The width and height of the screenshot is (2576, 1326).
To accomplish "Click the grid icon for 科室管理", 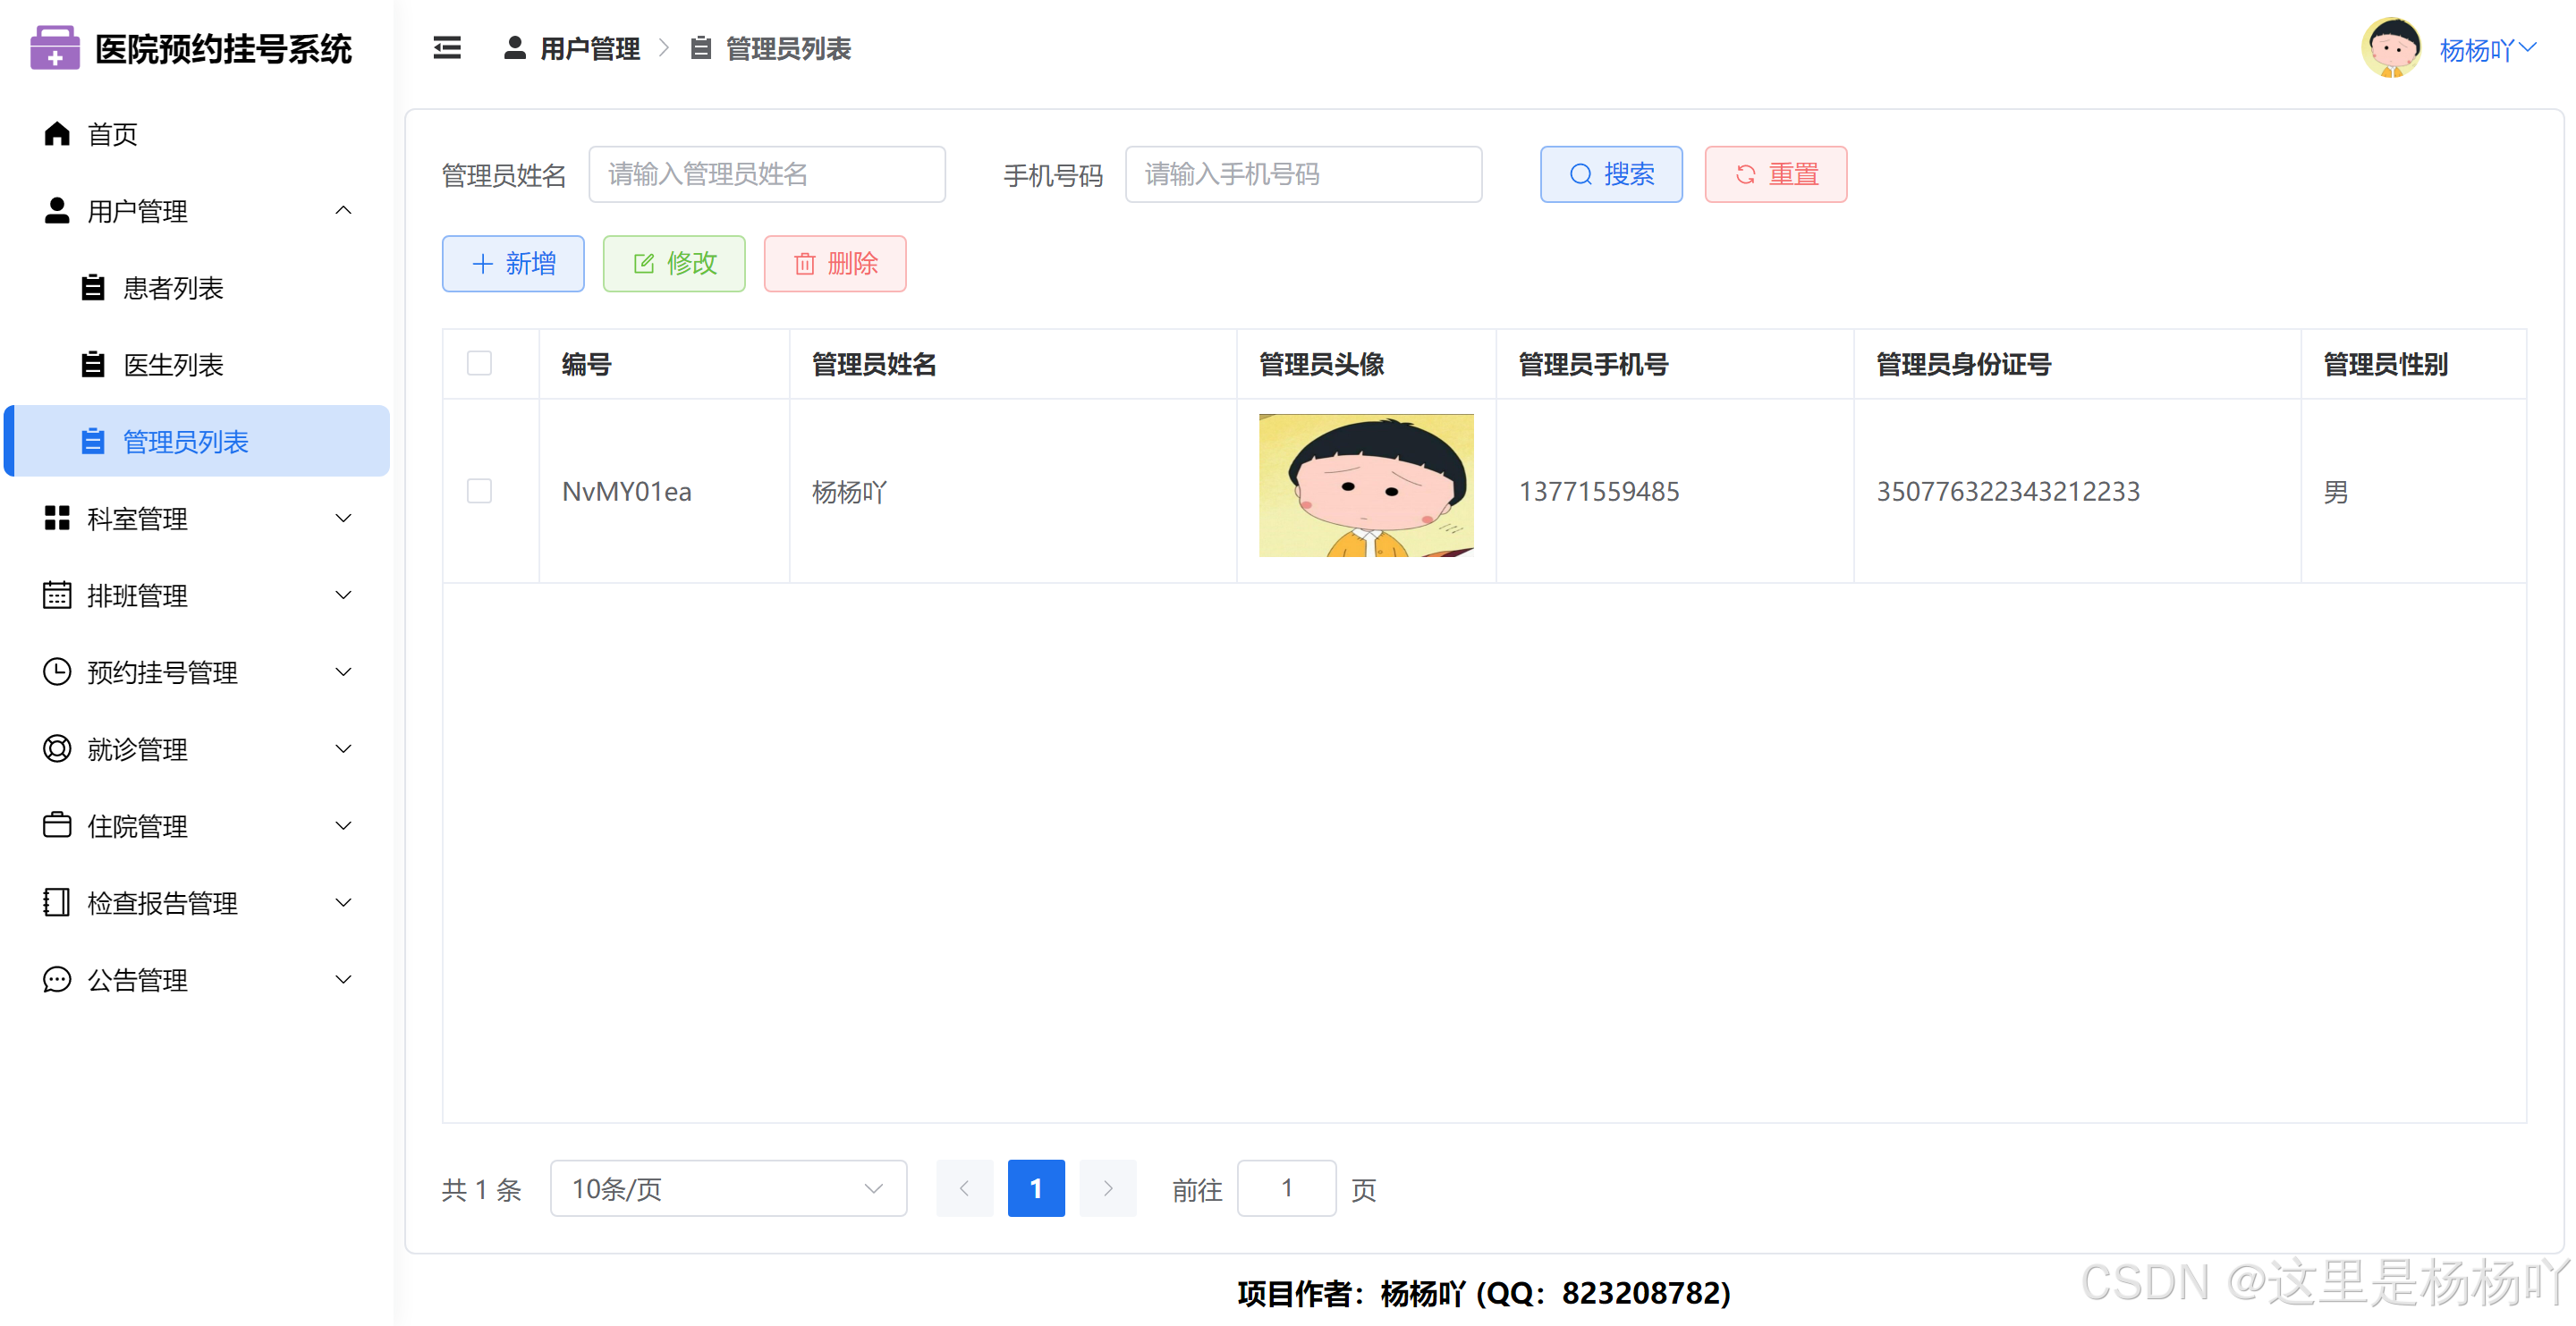I will point(57,518).
